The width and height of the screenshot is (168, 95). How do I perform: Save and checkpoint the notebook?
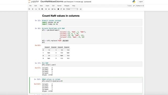coord(29,9)
